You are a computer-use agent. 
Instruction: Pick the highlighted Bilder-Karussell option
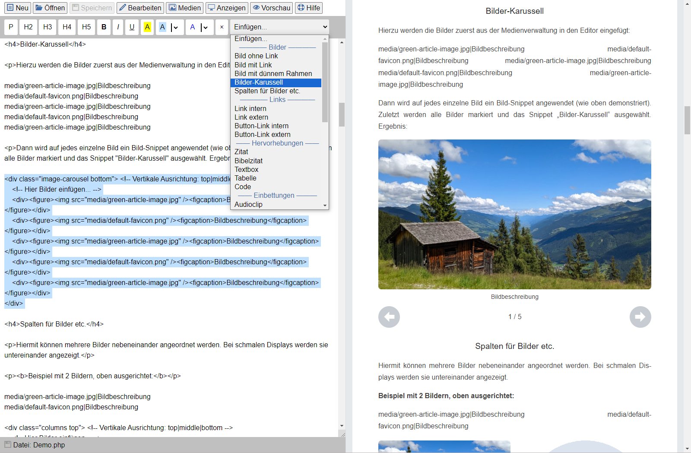(276, 82)
